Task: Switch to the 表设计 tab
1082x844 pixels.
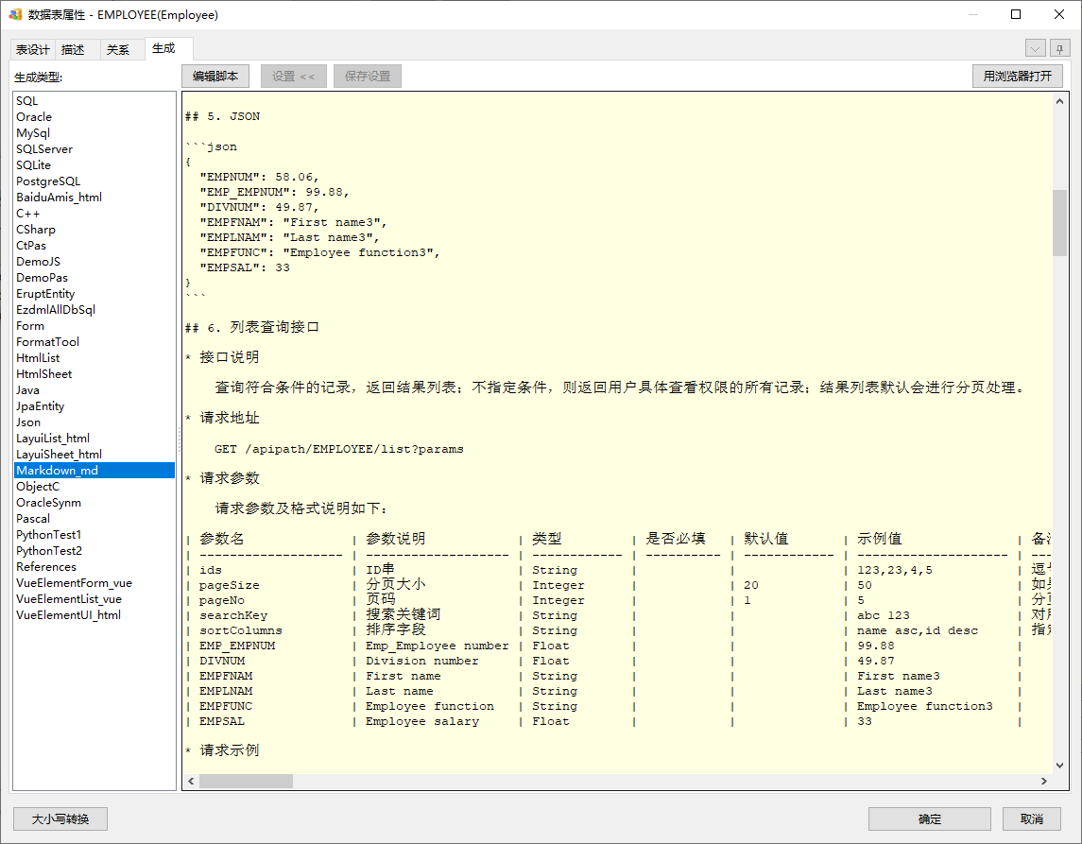Action: tap(32, 50)
